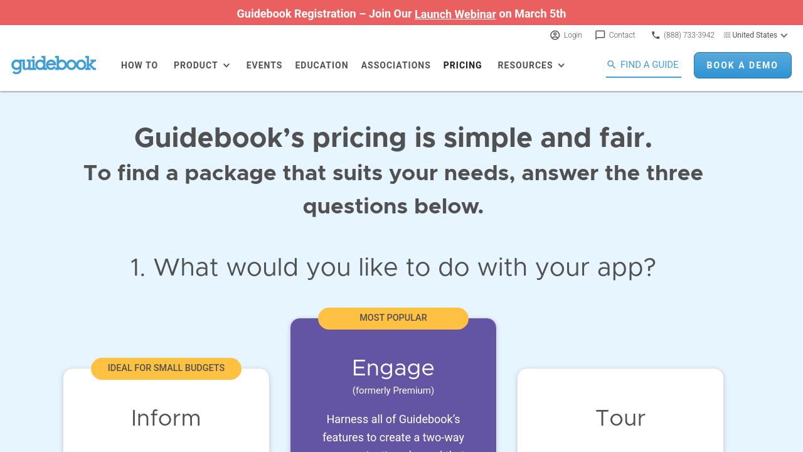
Task: Click the Login user icon
Action: (x=555, y=35)
